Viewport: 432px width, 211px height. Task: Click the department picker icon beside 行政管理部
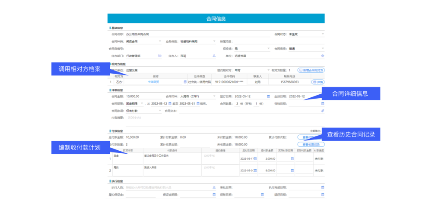(159, 56)
